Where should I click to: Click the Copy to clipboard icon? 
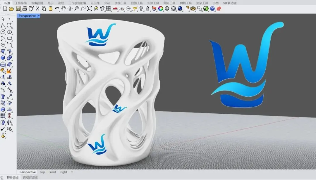click(x=44, y=8)
